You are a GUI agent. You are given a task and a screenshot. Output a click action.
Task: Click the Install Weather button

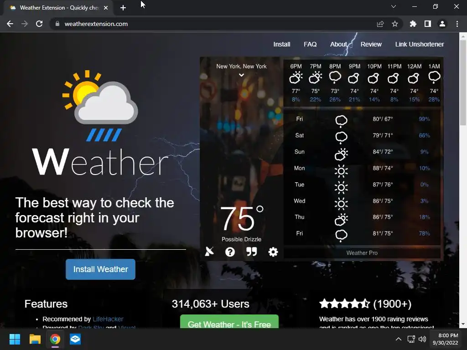coord(101,269)
